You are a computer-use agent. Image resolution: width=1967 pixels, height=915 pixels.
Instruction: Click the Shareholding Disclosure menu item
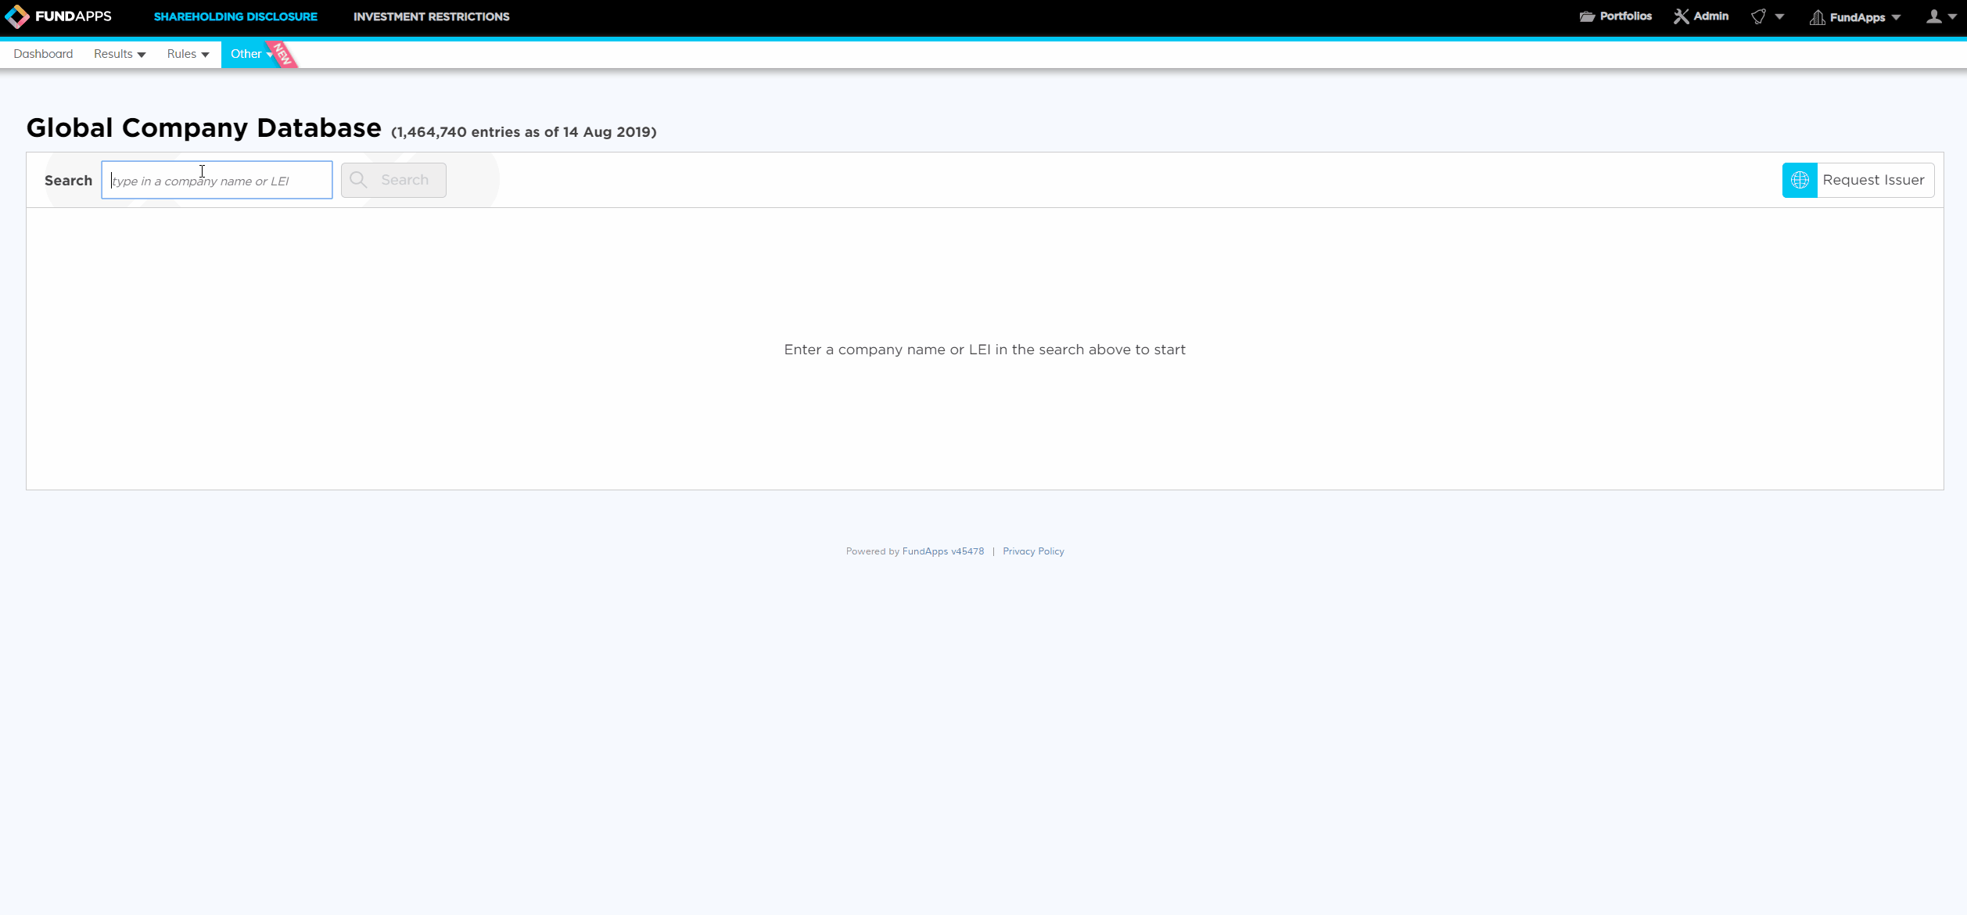pos(235,16)
